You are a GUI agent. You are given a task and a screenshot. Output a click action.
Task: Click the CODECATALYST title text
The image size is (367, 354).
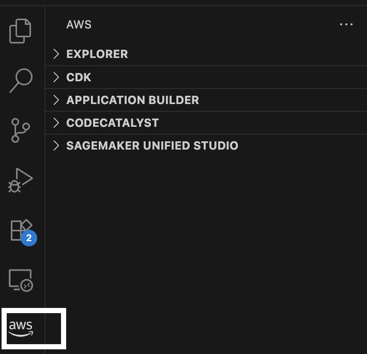click(x=112, y=123)
